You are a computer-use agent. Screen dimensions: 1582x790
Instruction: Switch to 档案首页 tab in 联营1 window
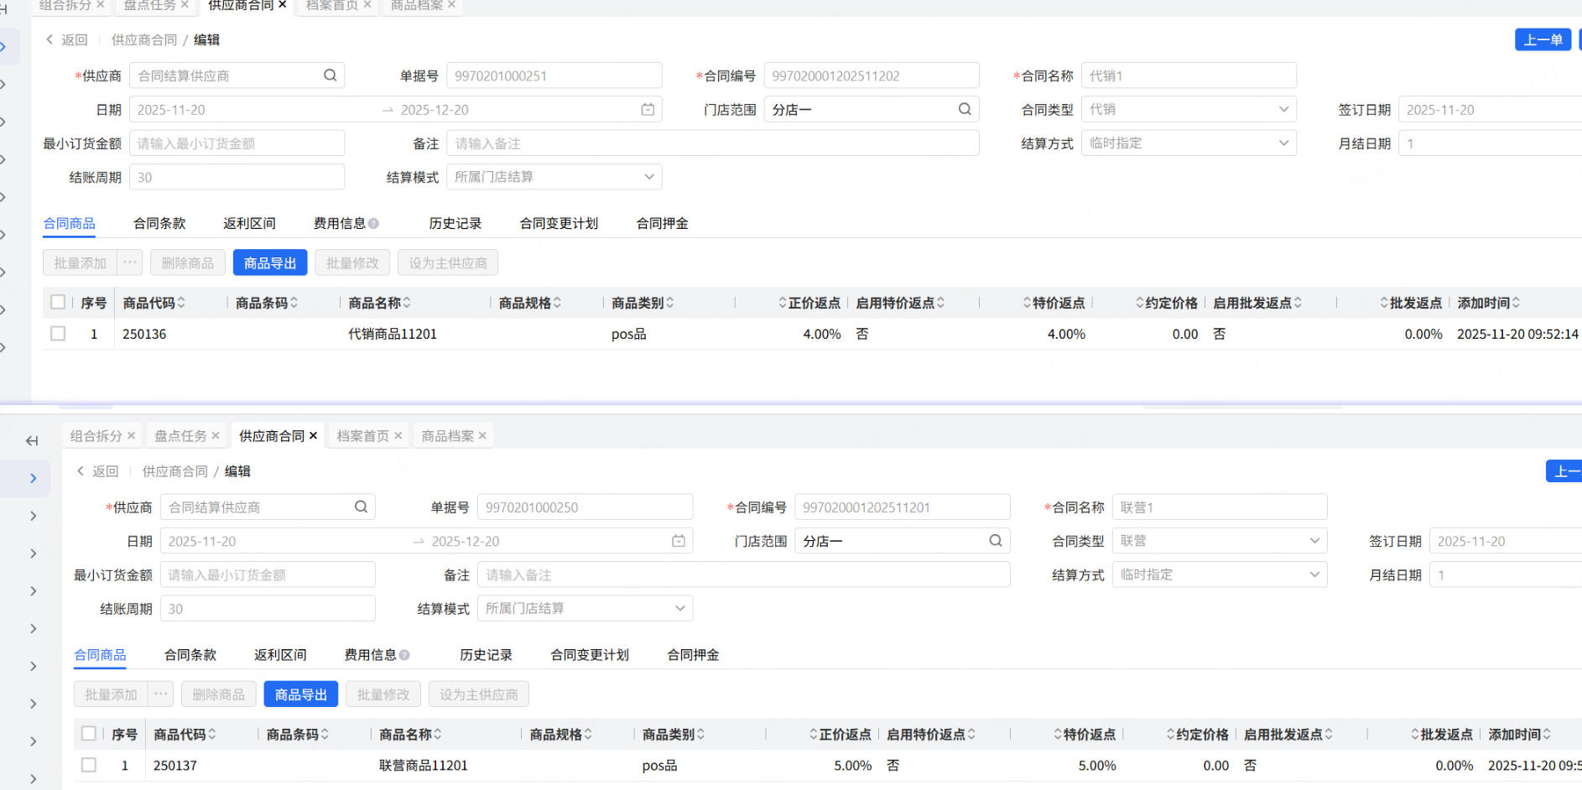tap(362, 435)
